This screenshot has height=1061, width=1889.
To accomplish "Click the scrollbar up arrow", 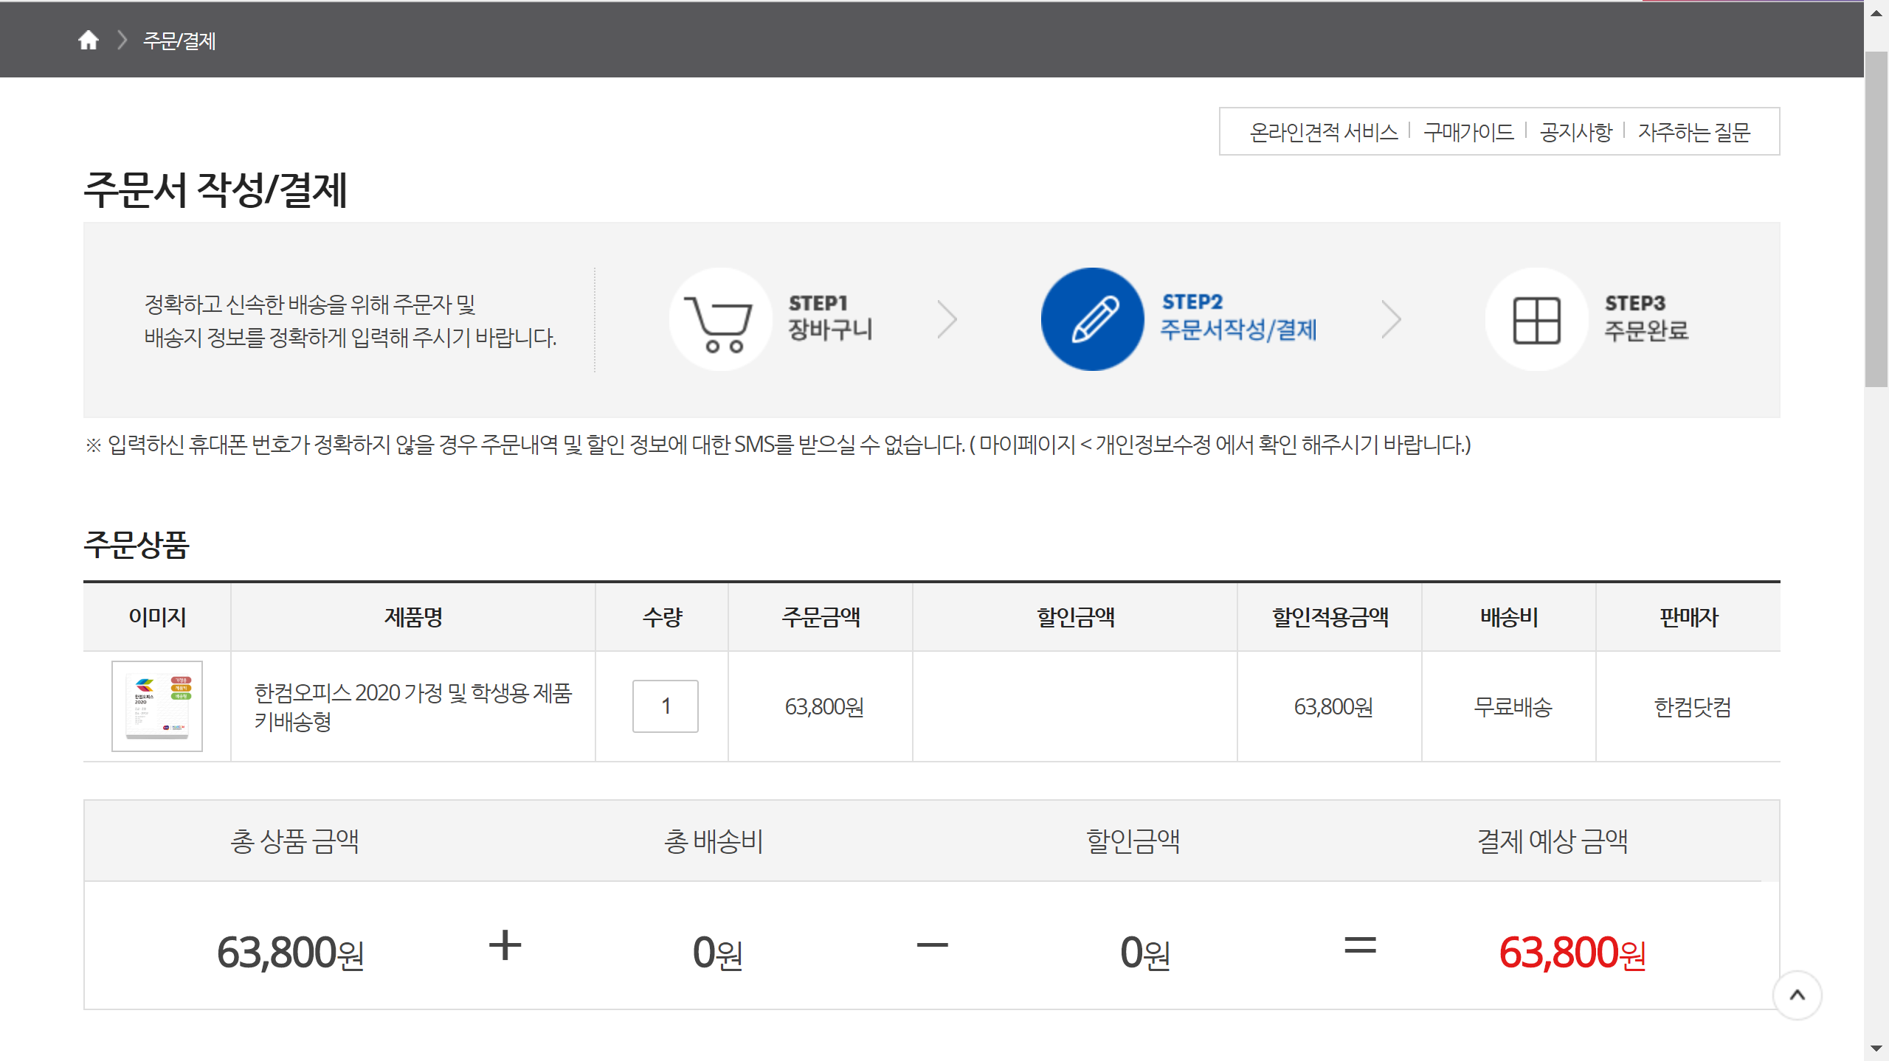I will click(1876, 13).
